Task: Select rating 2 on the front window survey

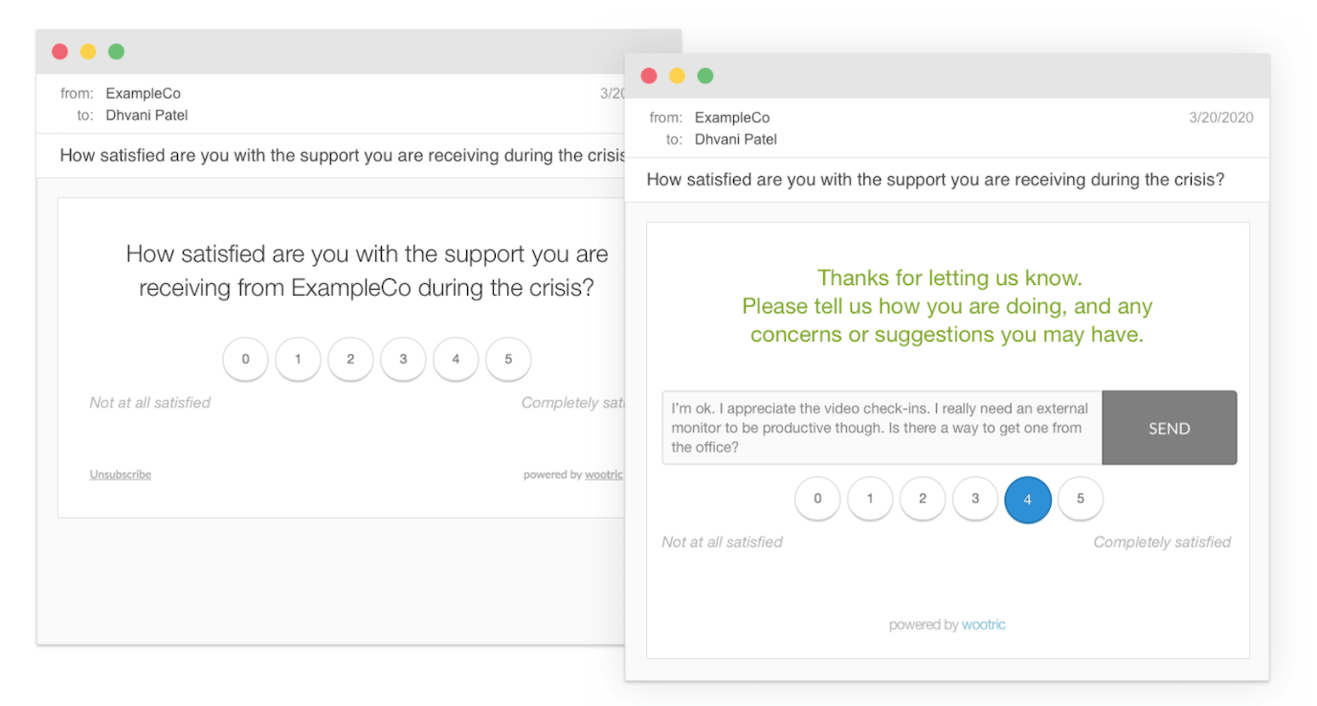Action: pyautogui.click(x=923, y=499)
